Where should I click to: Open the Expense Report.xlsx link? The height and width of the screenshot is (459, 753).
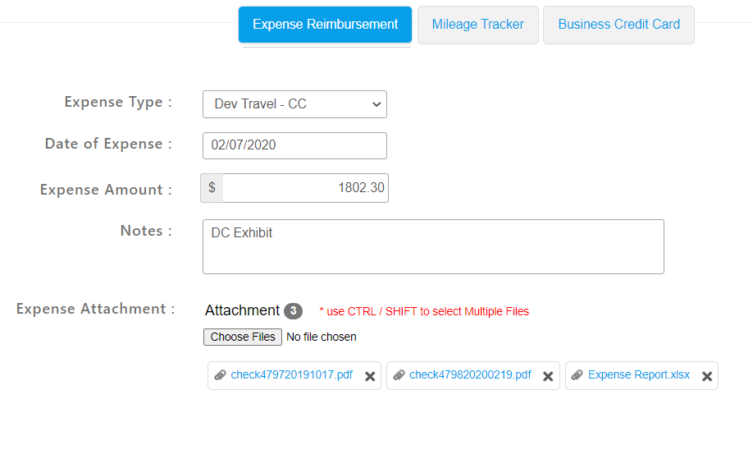point(639,375)
